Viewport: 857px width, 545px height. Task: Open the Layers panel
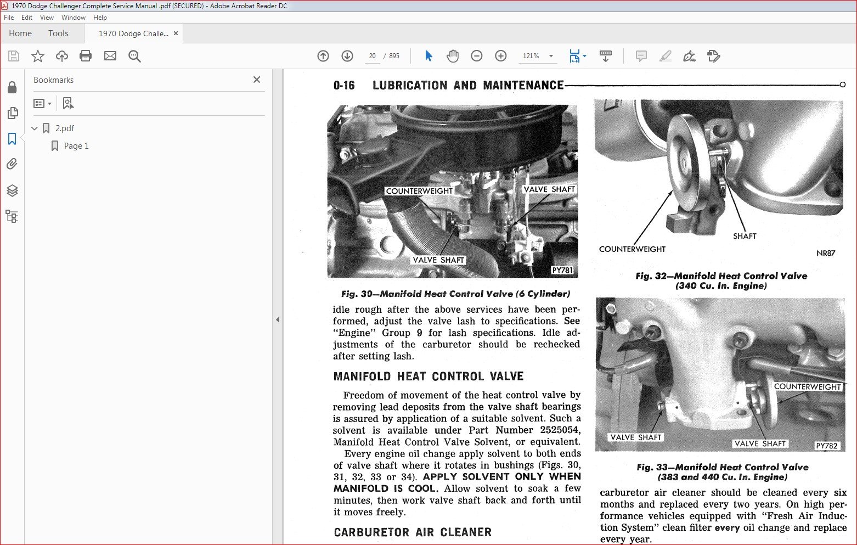click(x=12, y=190)
